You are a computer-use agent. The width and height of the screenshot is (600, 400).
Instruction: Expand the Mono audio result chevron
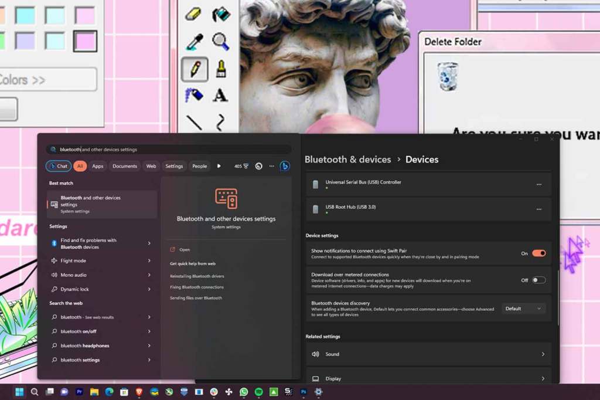[149, 274]
